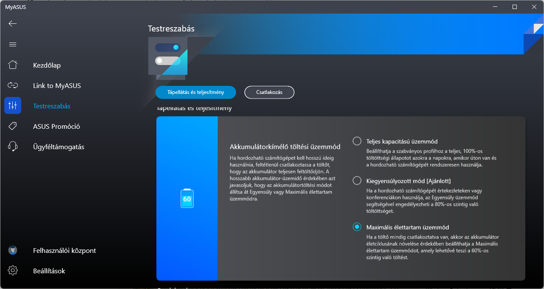544x289 pixels.
Task: Click the Testreszabás page title
Action: pyautogui.click(x=171, y=28)
